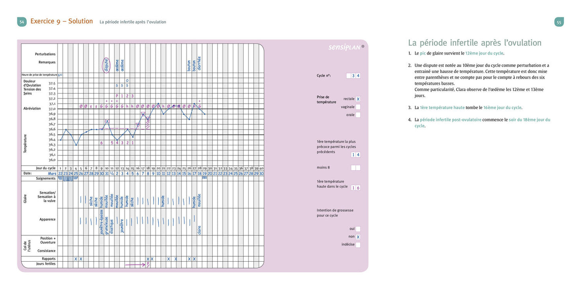Toggle the "non" pregnancy intention checkbox
The image size is (581, 303).
(358, 237)
